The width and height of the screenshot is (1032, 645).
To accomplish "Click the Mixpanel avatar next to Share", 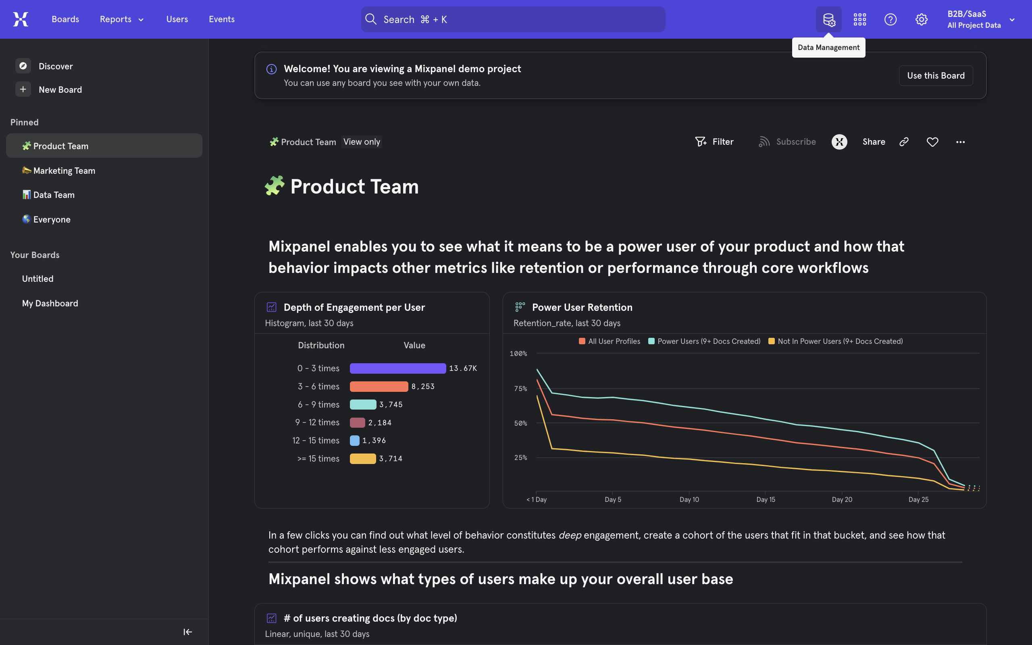I will point(839,141).
